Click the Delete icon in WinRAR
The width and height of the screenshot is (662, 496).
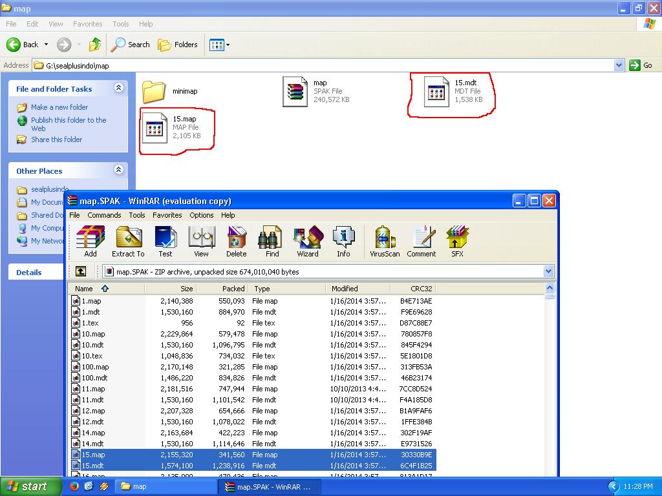237,242
